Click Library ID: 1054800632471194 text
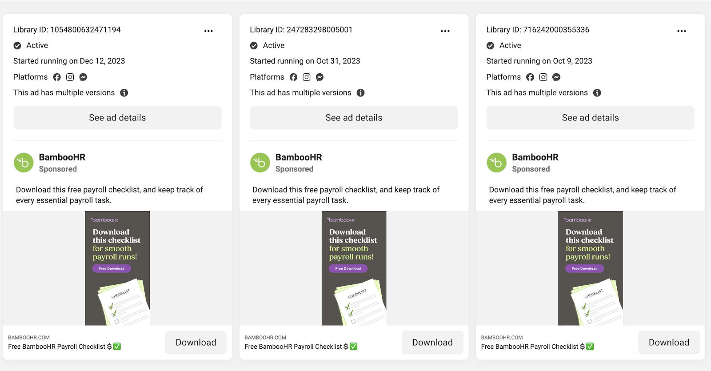The image size is (711, 371). click(x=67, y=30)
